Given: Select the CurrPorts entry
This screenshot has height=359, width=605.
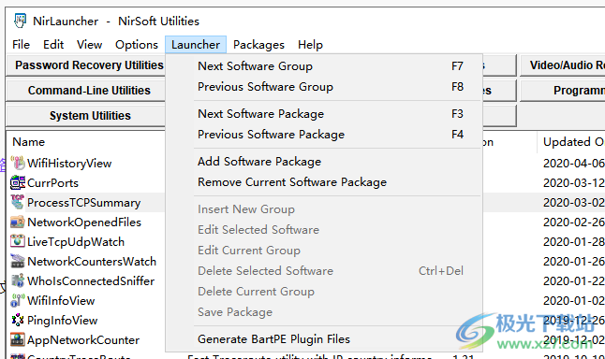Looking at the screenshot, I should coord(52,183).
